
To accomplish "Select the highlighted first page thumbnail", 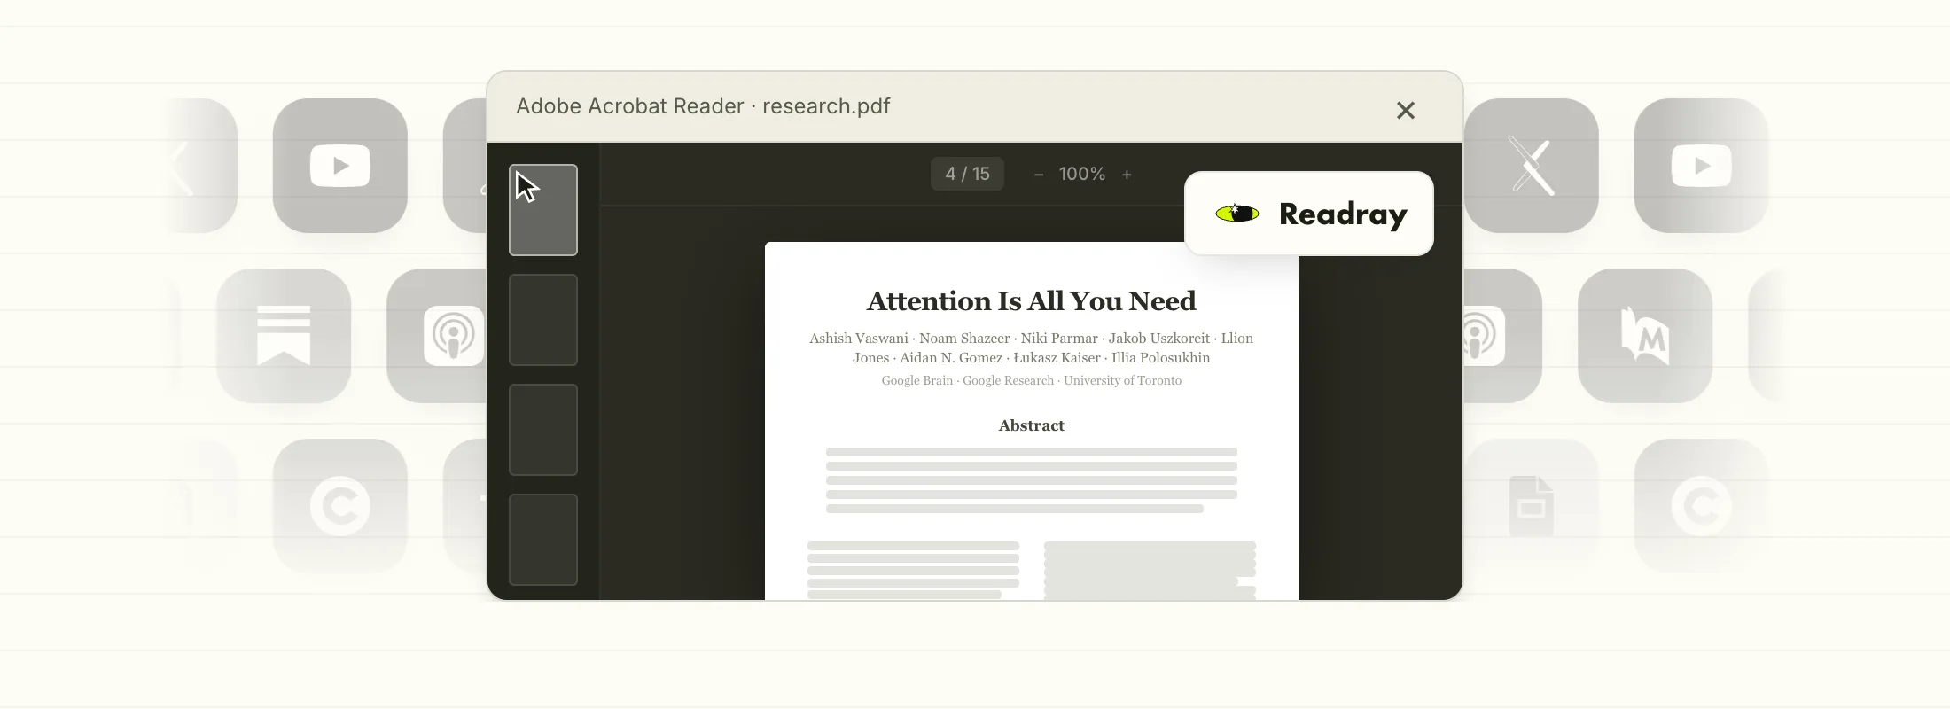I will tap(543, 210).
